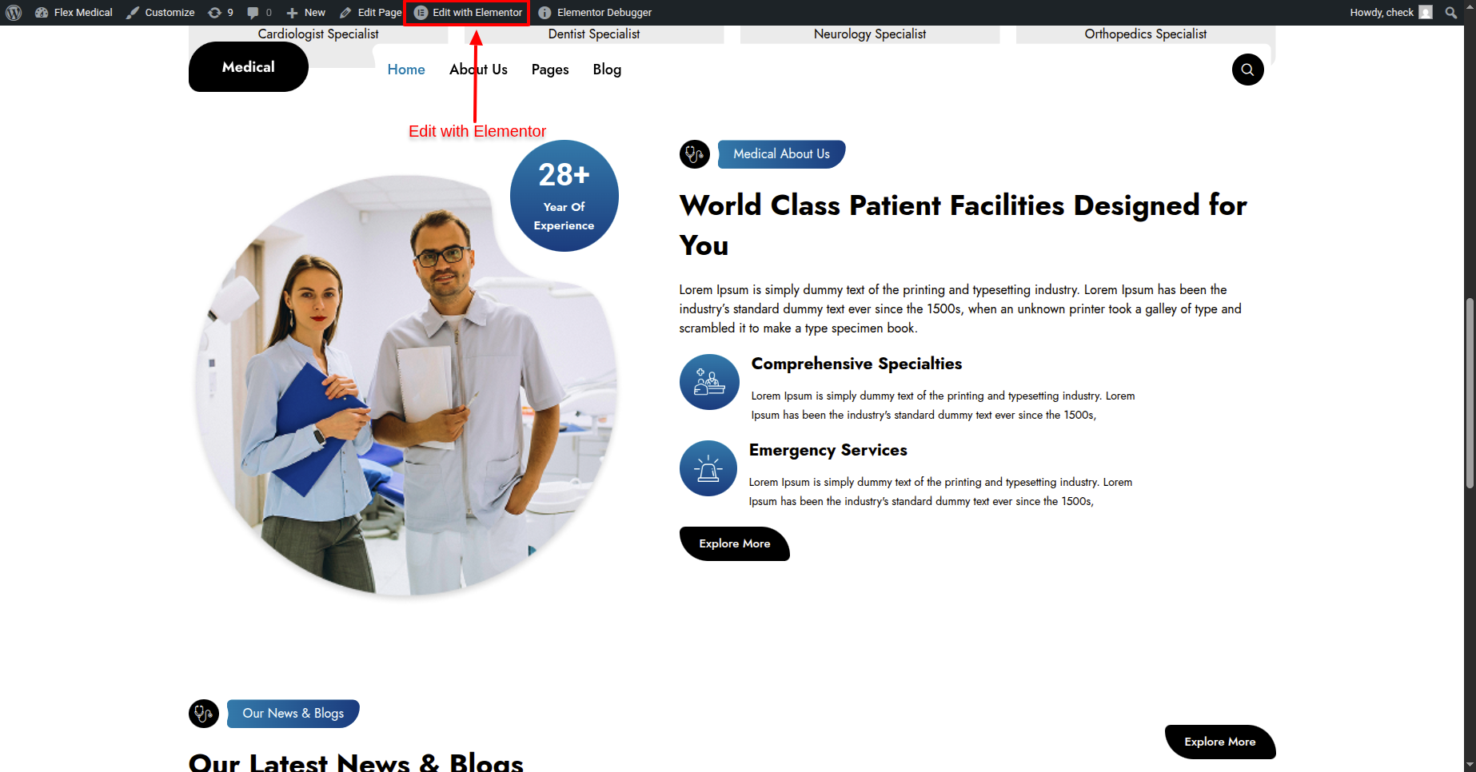
Task: Open the Elementor Debugger menu
Action: coord(595,13)
